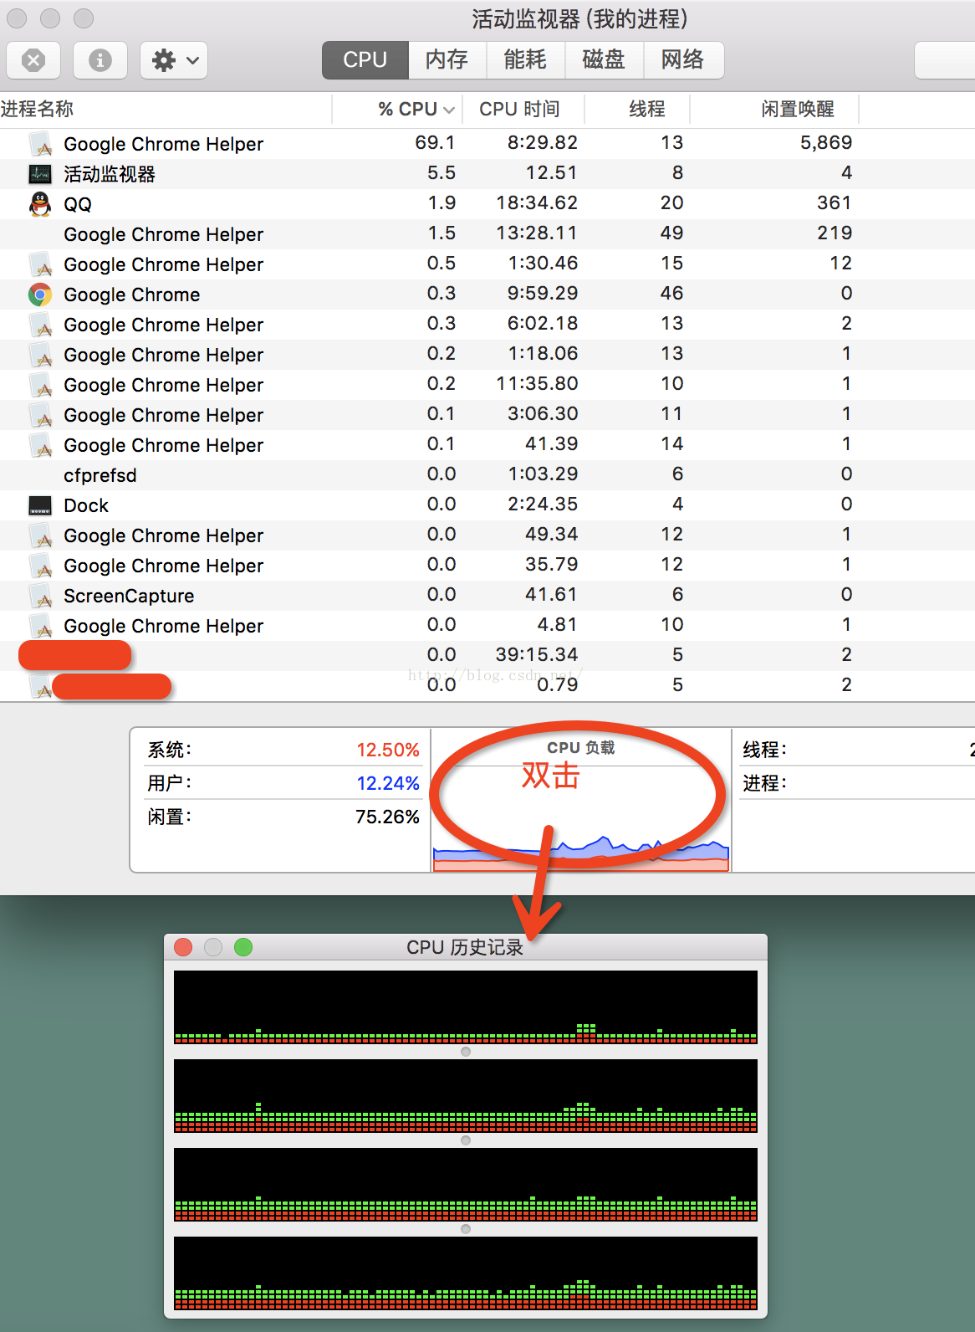Click the 线程 label in summary panel

pyautogui.click(x=765, y=750)
